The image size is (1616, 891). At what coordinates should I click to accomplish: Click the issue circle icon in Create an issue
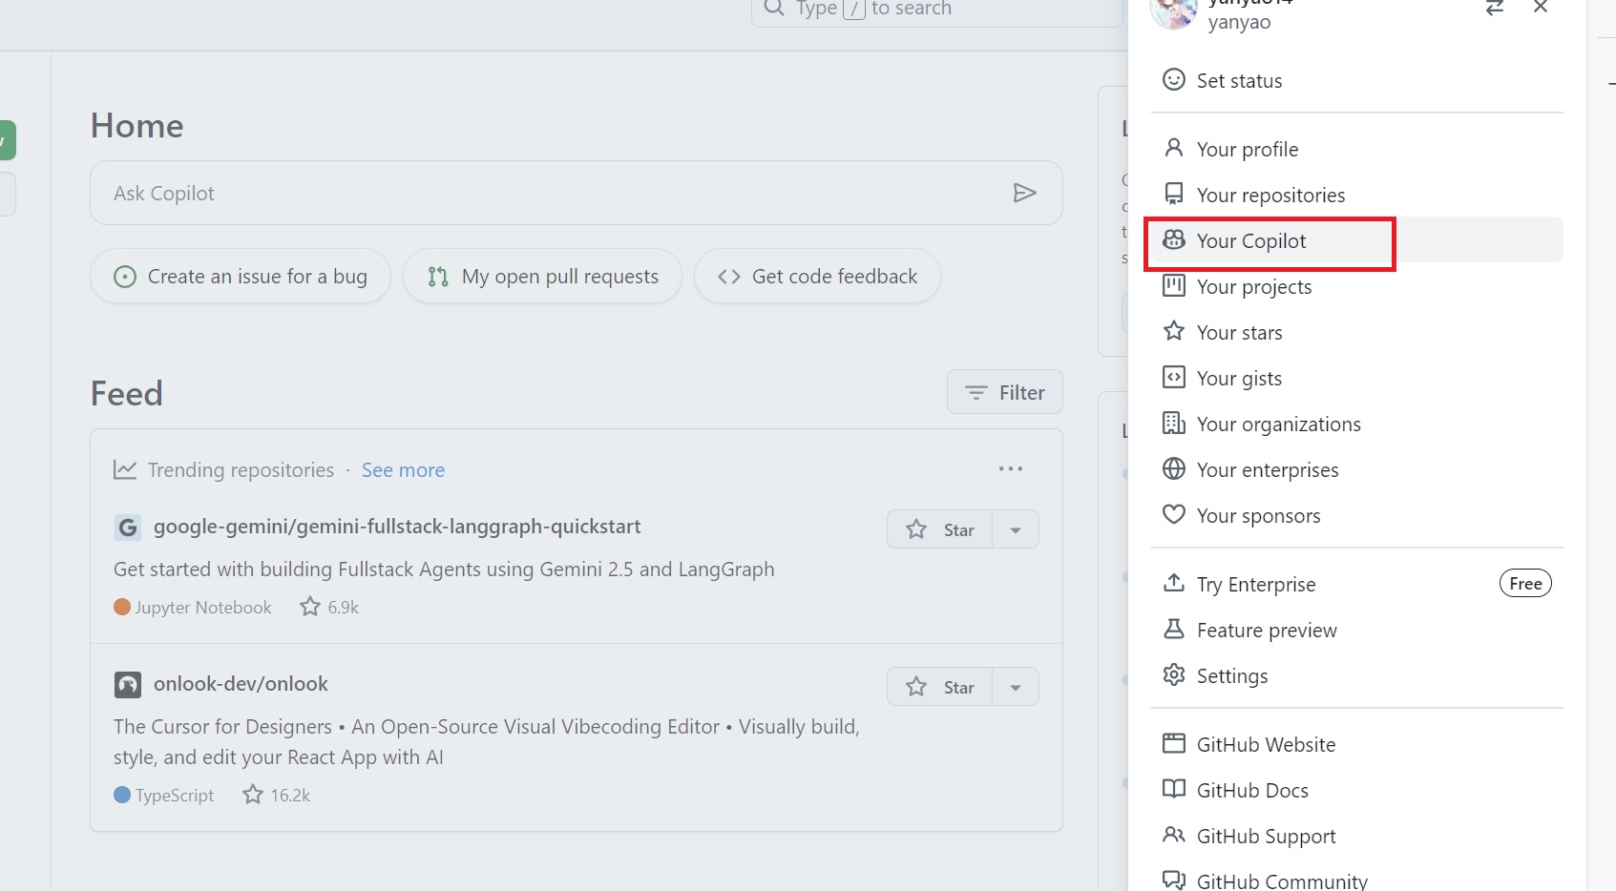point(125,277)
